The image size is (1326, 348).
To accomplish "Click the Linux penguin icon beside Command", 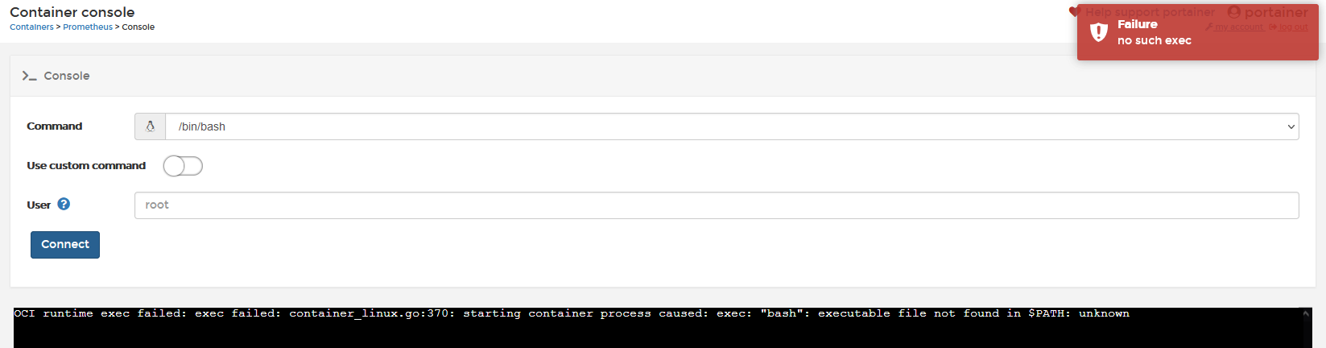I will 150,126.
